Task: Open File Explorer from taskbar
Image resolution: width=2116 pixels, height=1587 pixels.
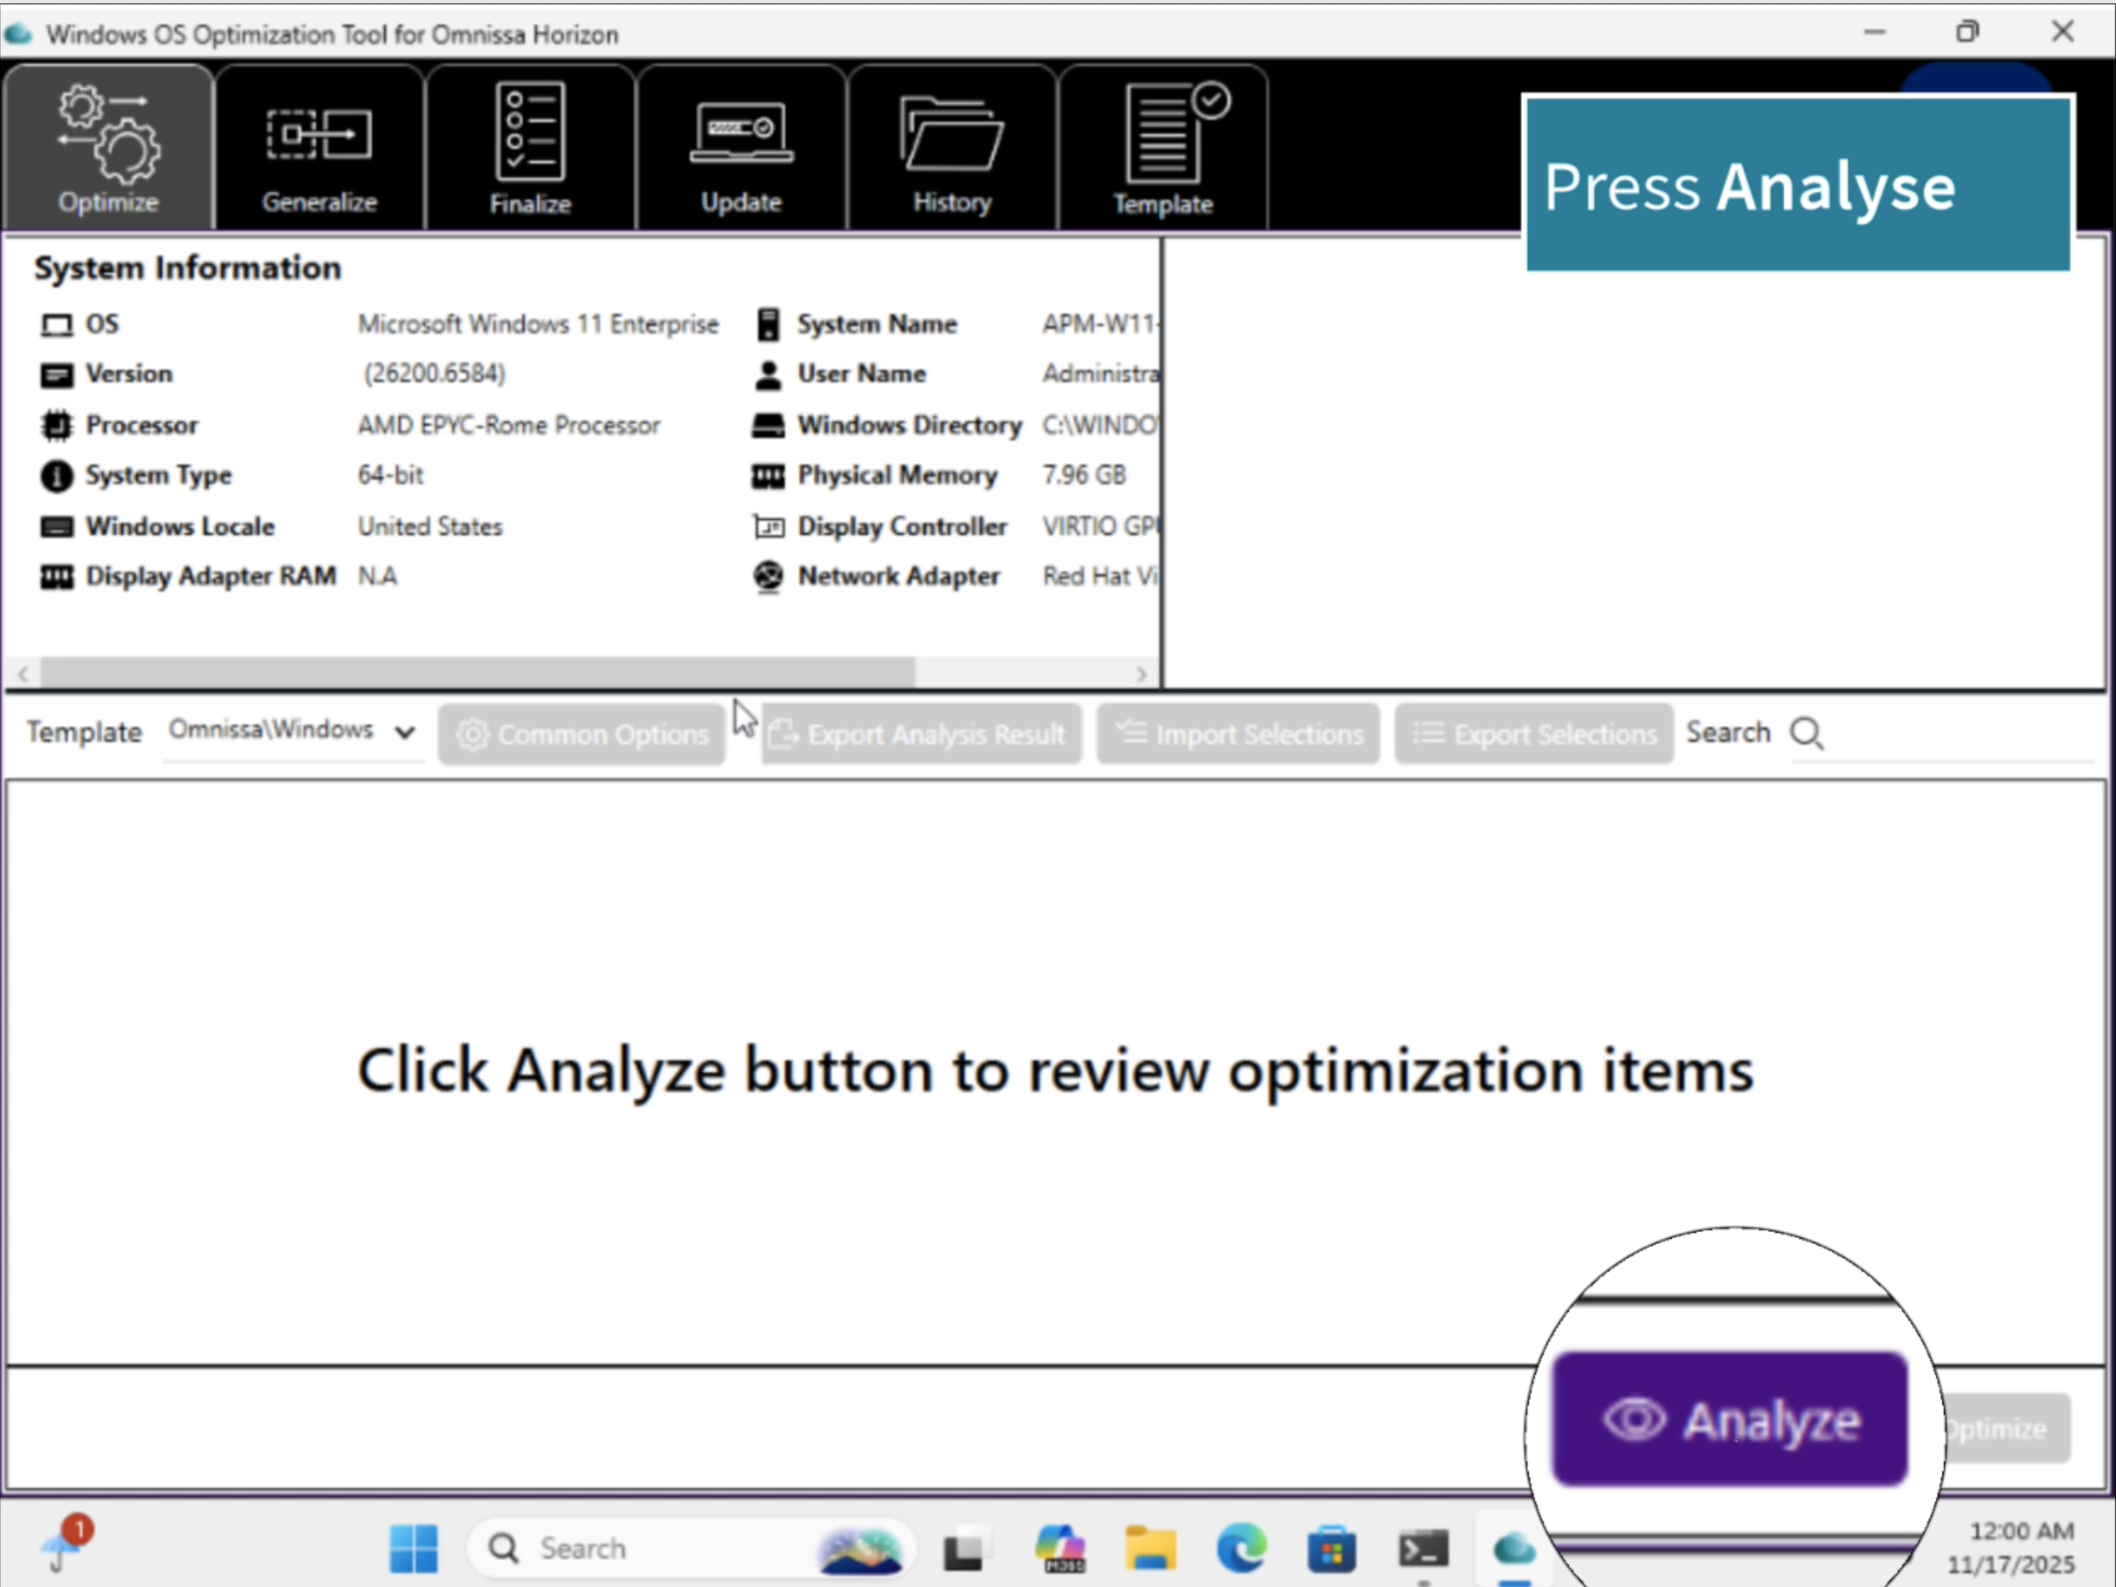Action: [x=1151, y=1549]
